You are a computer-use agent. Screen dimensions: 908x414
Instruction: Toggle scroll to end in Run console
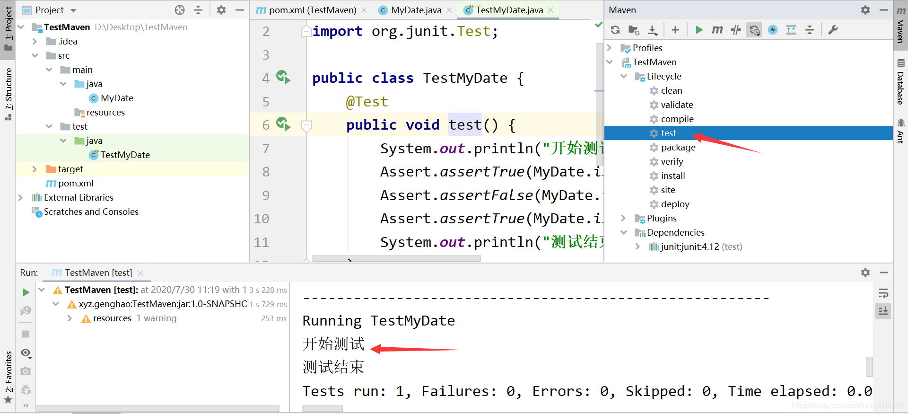[x=883, y=311]
